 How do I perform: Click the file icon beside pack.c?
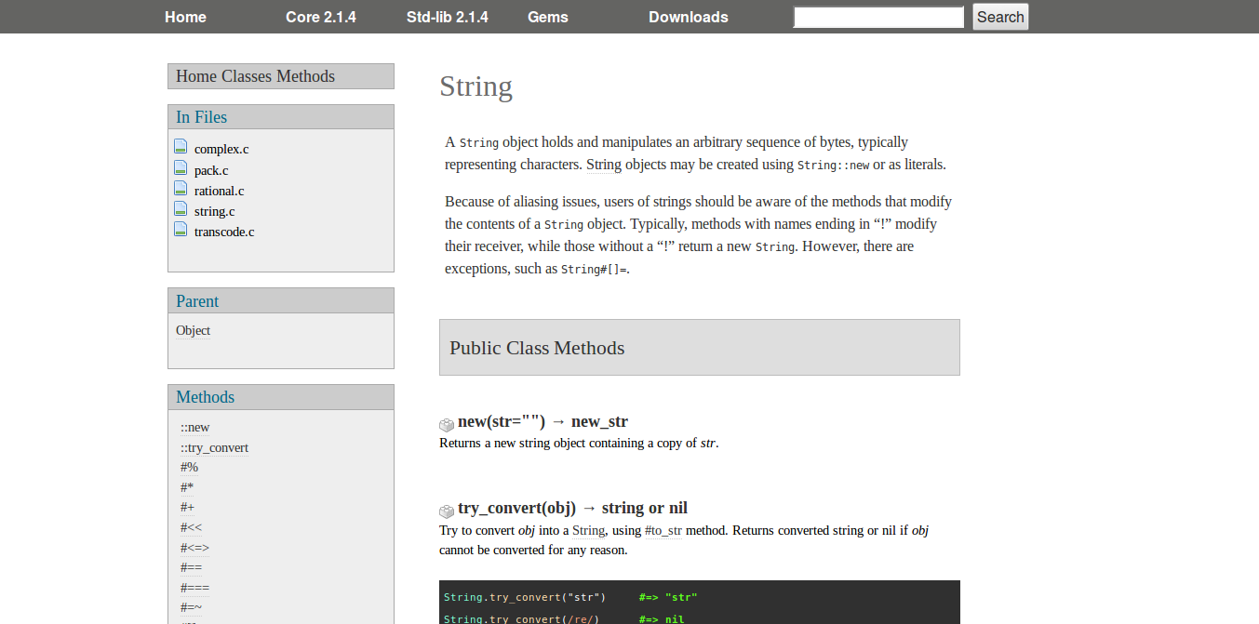[181, 168]
